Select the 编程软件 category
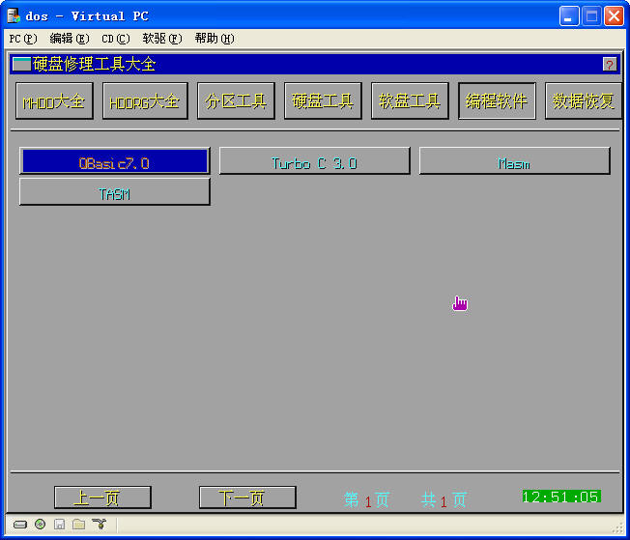Image resolution: width=630 pixels, height=540 pixels. pyautogui.click(x=497, y=100)
